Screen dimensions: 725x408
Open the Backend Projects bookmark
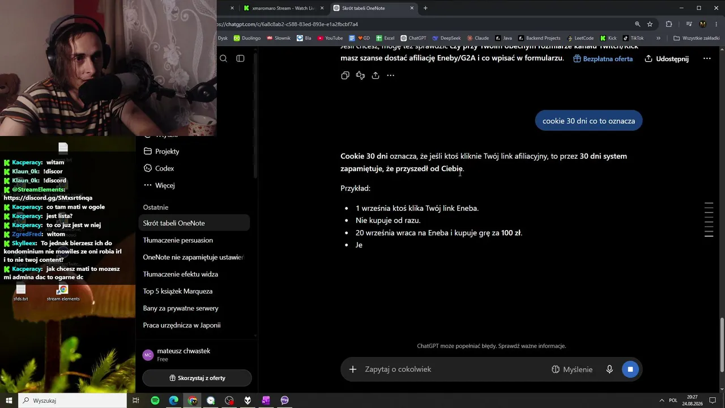[539, 39]
